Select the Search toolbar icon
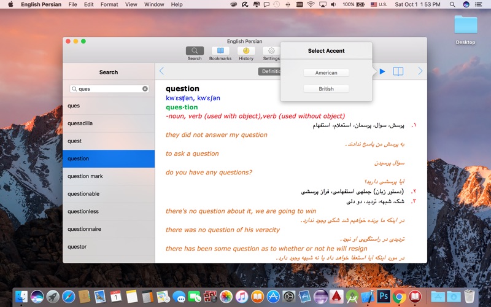The width and height of the screenshot is (491, 307). (195, 51)
